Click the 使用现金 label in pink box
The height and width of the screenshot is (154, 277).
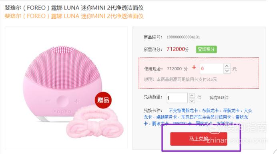pyautogui.click(x=153, y=69)
